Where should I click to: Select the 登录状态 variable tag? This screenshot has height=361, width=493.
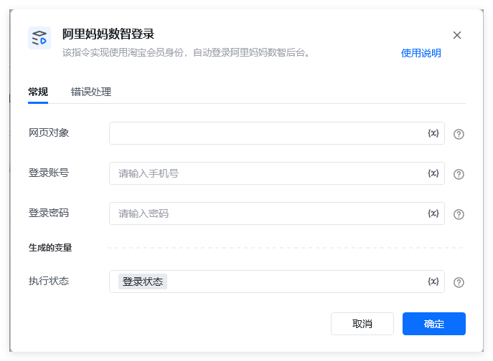click(143, 281)
